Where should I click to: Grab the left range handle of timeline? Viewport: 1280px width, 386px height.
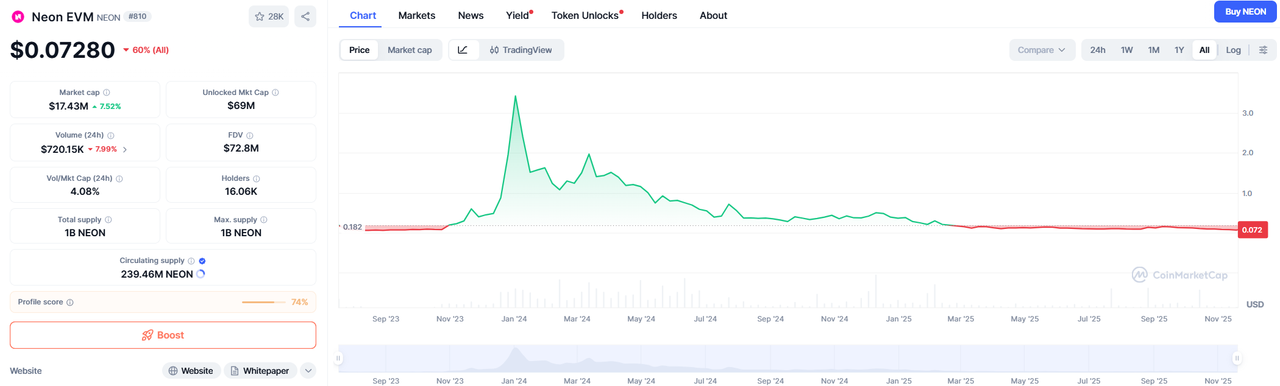338,359
